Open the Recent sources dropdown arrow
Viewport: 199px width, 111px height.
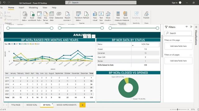point(70,20)
